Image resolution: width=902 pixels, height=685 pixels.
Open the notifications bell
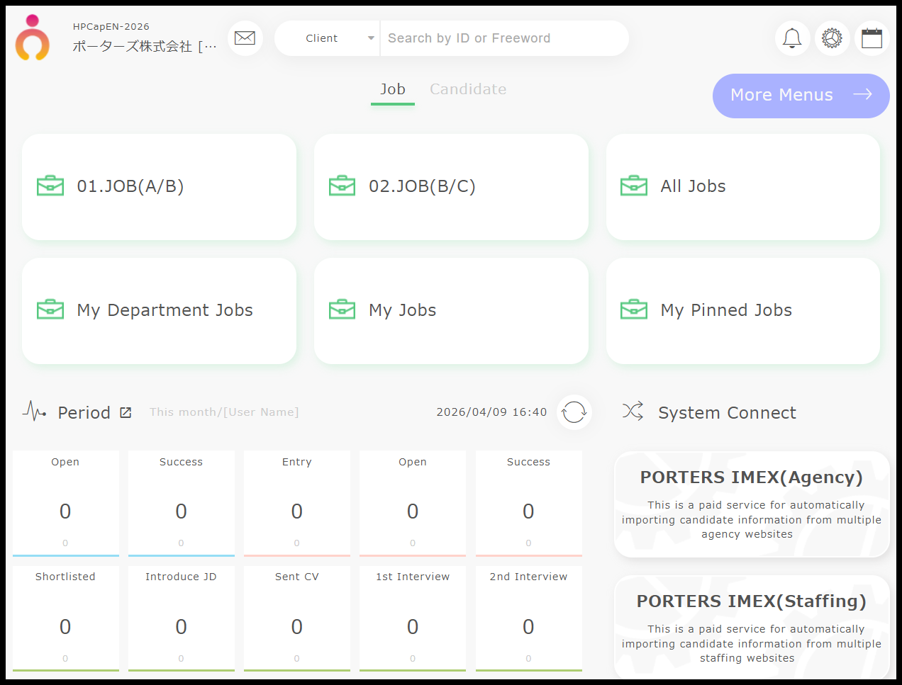coord(792,38)
